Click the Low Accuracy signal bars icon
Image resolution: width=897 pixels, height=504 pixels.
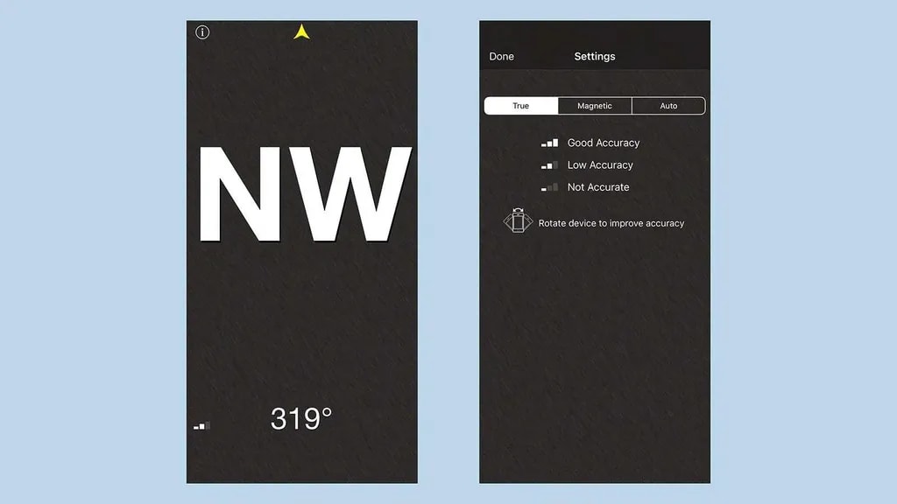pos(549,165)
